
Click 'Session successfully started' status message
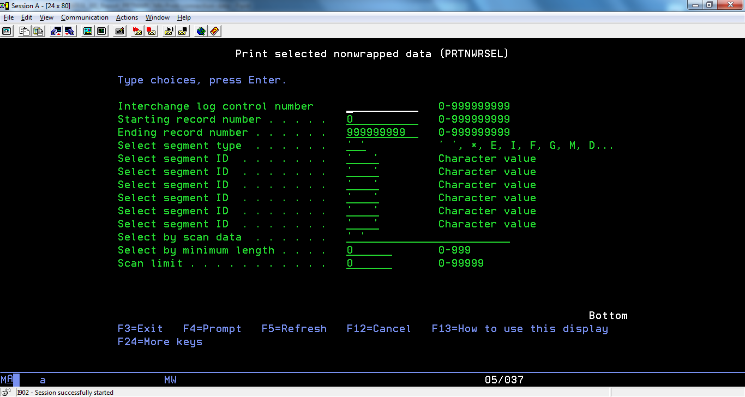click(65, 393)
